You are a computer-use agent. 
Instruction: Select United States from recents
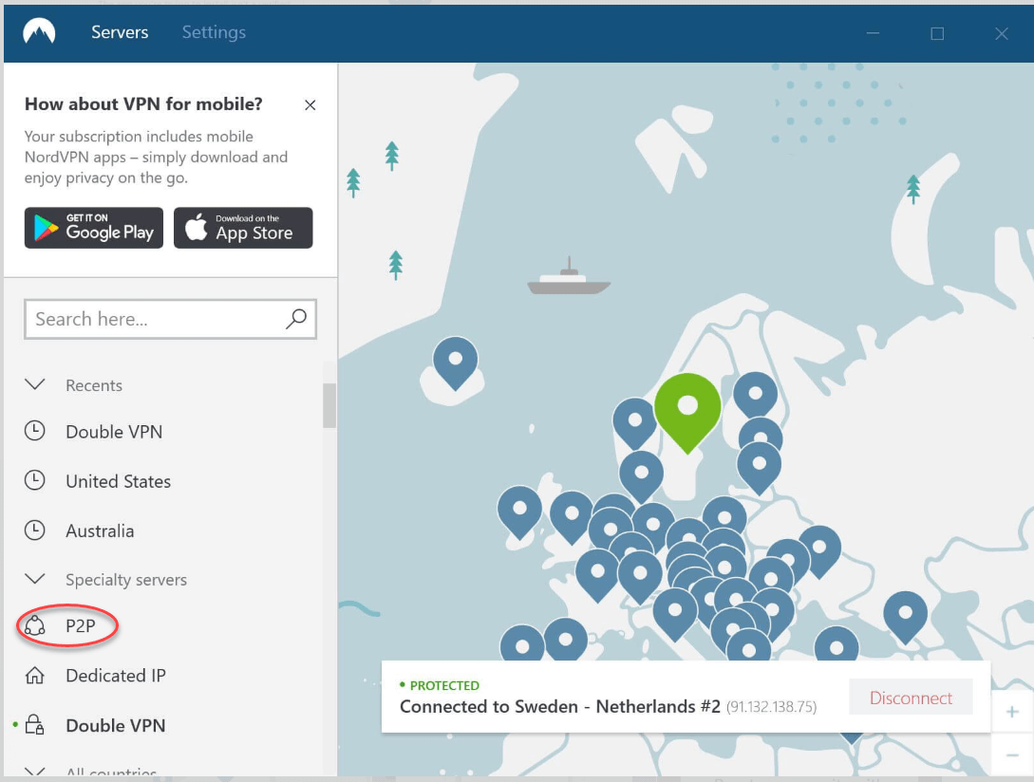[x=118, y=481]
